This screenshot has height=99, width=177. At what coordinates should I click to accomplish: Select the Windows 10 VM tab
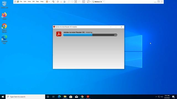pyautogui.click(x=98, y=2)
